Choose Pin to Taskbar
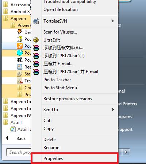This screenshot has width=146, height=164. (x=57, y=80)
